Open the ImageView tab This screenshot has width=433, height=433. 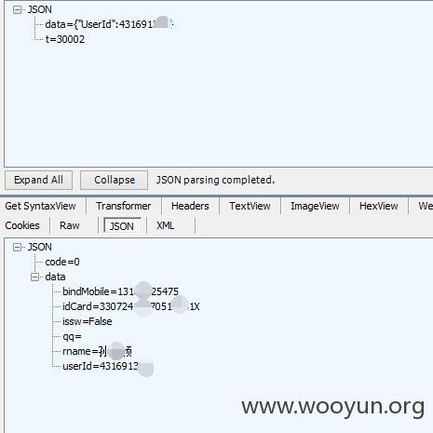(315, 206)
